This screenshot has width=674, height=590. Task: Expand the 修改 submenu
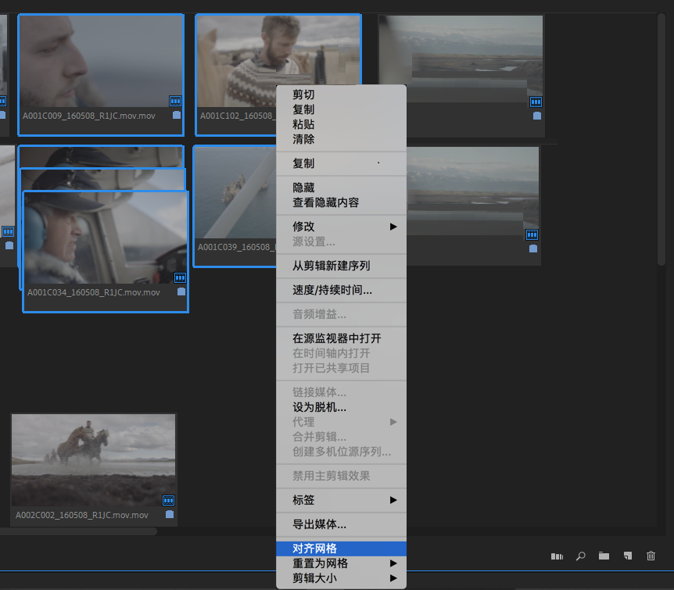coord(341,227)
